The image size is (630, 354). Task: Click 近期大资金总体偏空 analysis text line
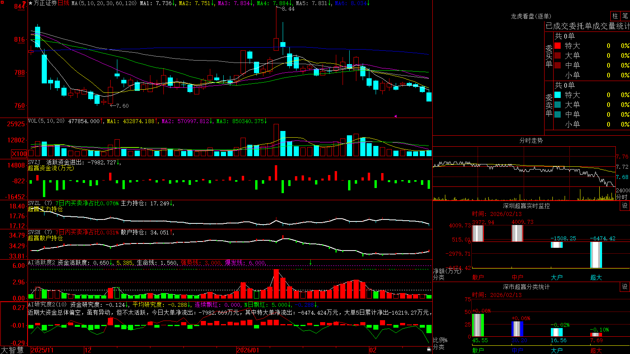pyautogui.click(x=230, y=312)
